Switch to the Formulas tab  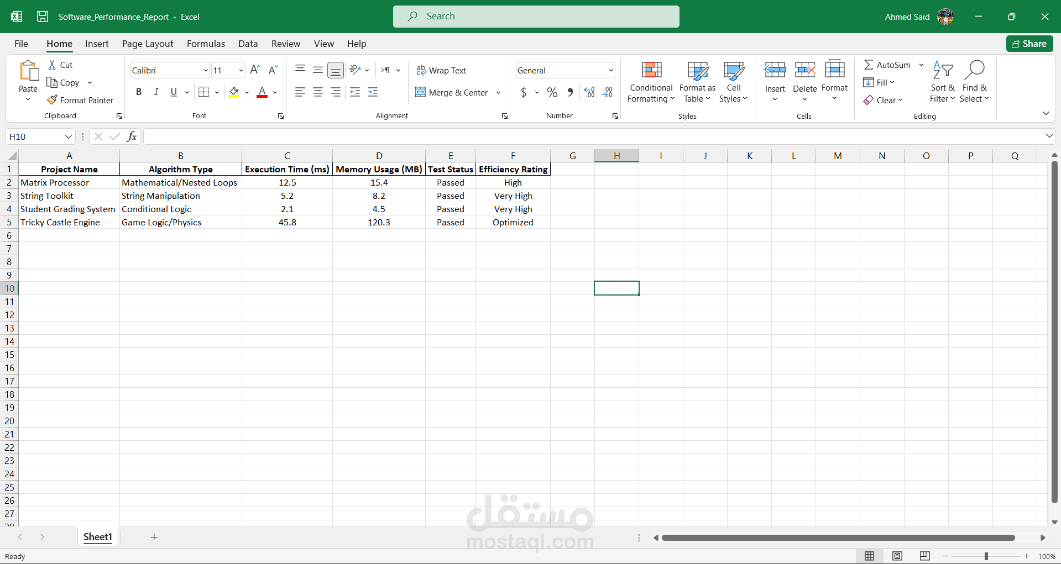pos(206,44)
